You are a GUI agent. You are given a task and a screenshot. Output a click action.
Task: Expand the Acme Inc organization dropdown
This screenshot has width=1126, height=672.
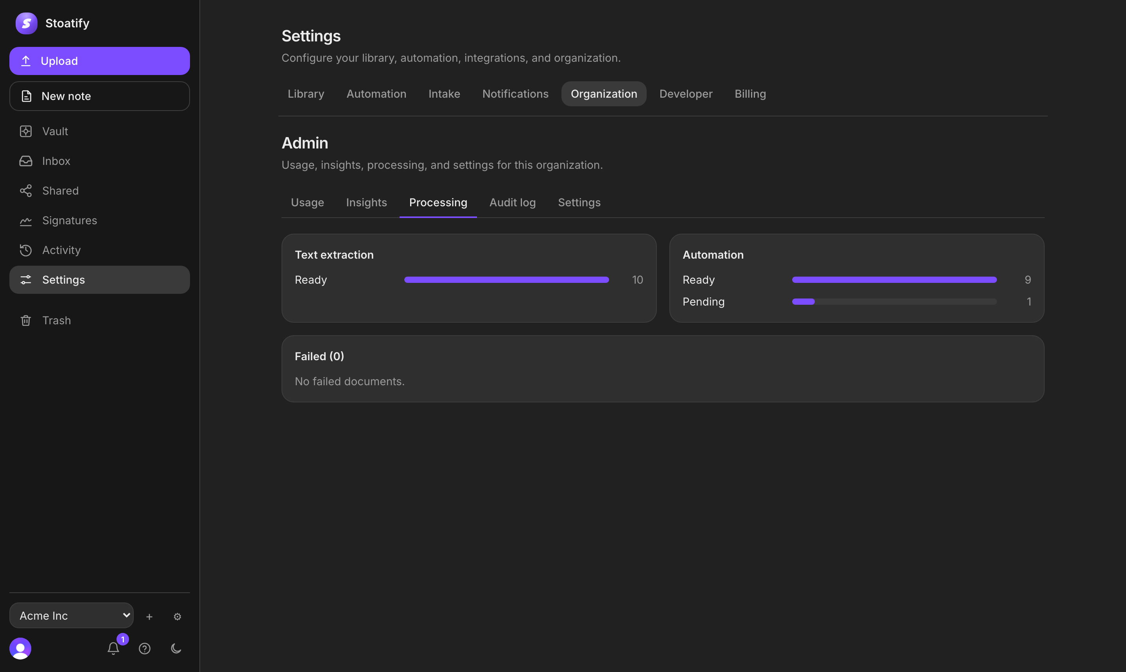pyautogui.click(x=72, y=615)
